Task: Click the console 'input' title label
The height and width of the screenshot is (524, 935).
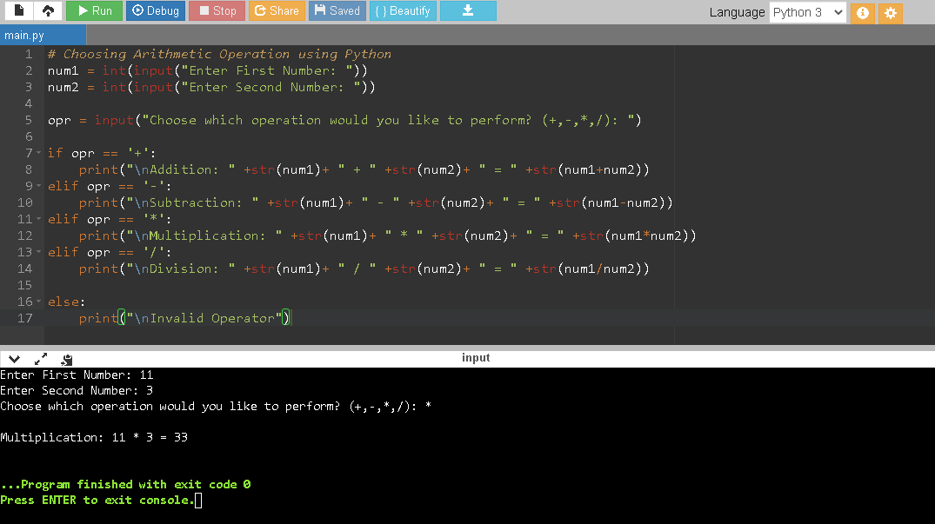Action: pyautogui.click(x=476, y=358)
